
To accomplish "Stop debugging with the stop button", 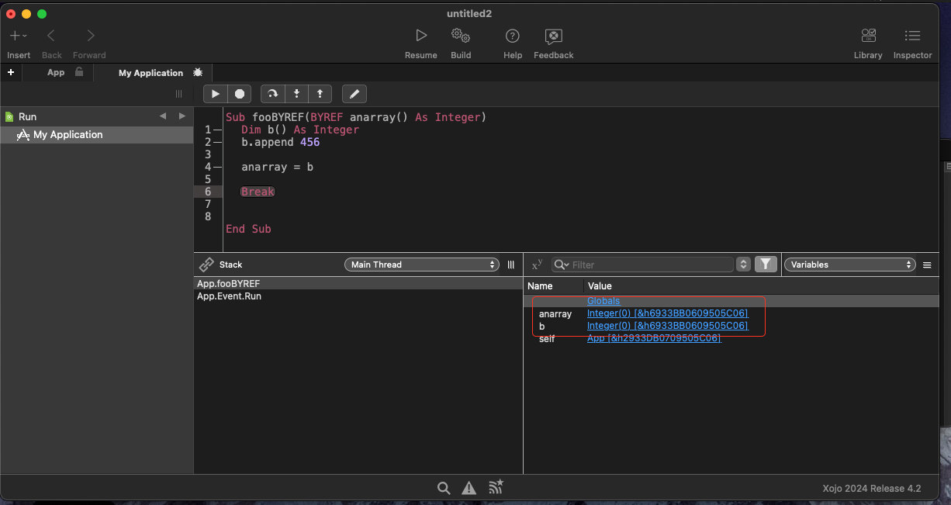I will pyautogui.click(x=240, y=94).
